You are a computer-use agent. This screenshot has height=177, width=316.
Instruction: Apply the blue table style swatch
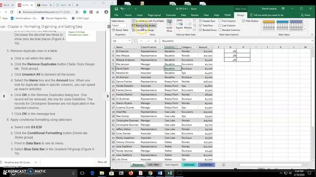click(282, 26)
